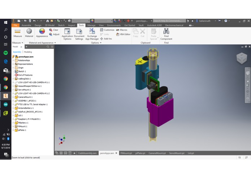The width and height of the screenshot is (251, 178).
Task: Select the Assembly browser view
Action: coord(17,52)
